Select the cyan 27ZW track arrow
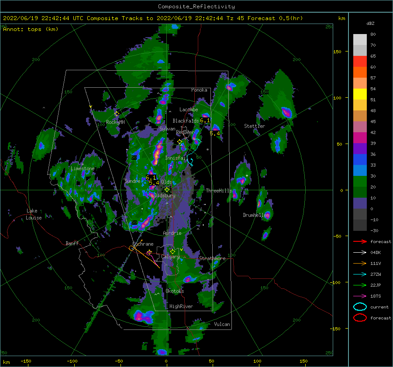Screen dimensions: 393x367 [360, 274]
